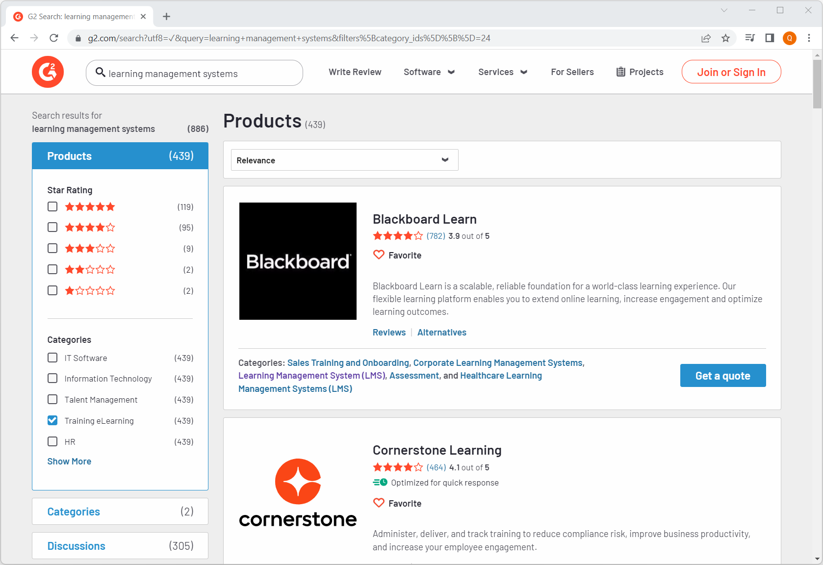
Task: Uncheck Training eLearning category
Action: 52,420
